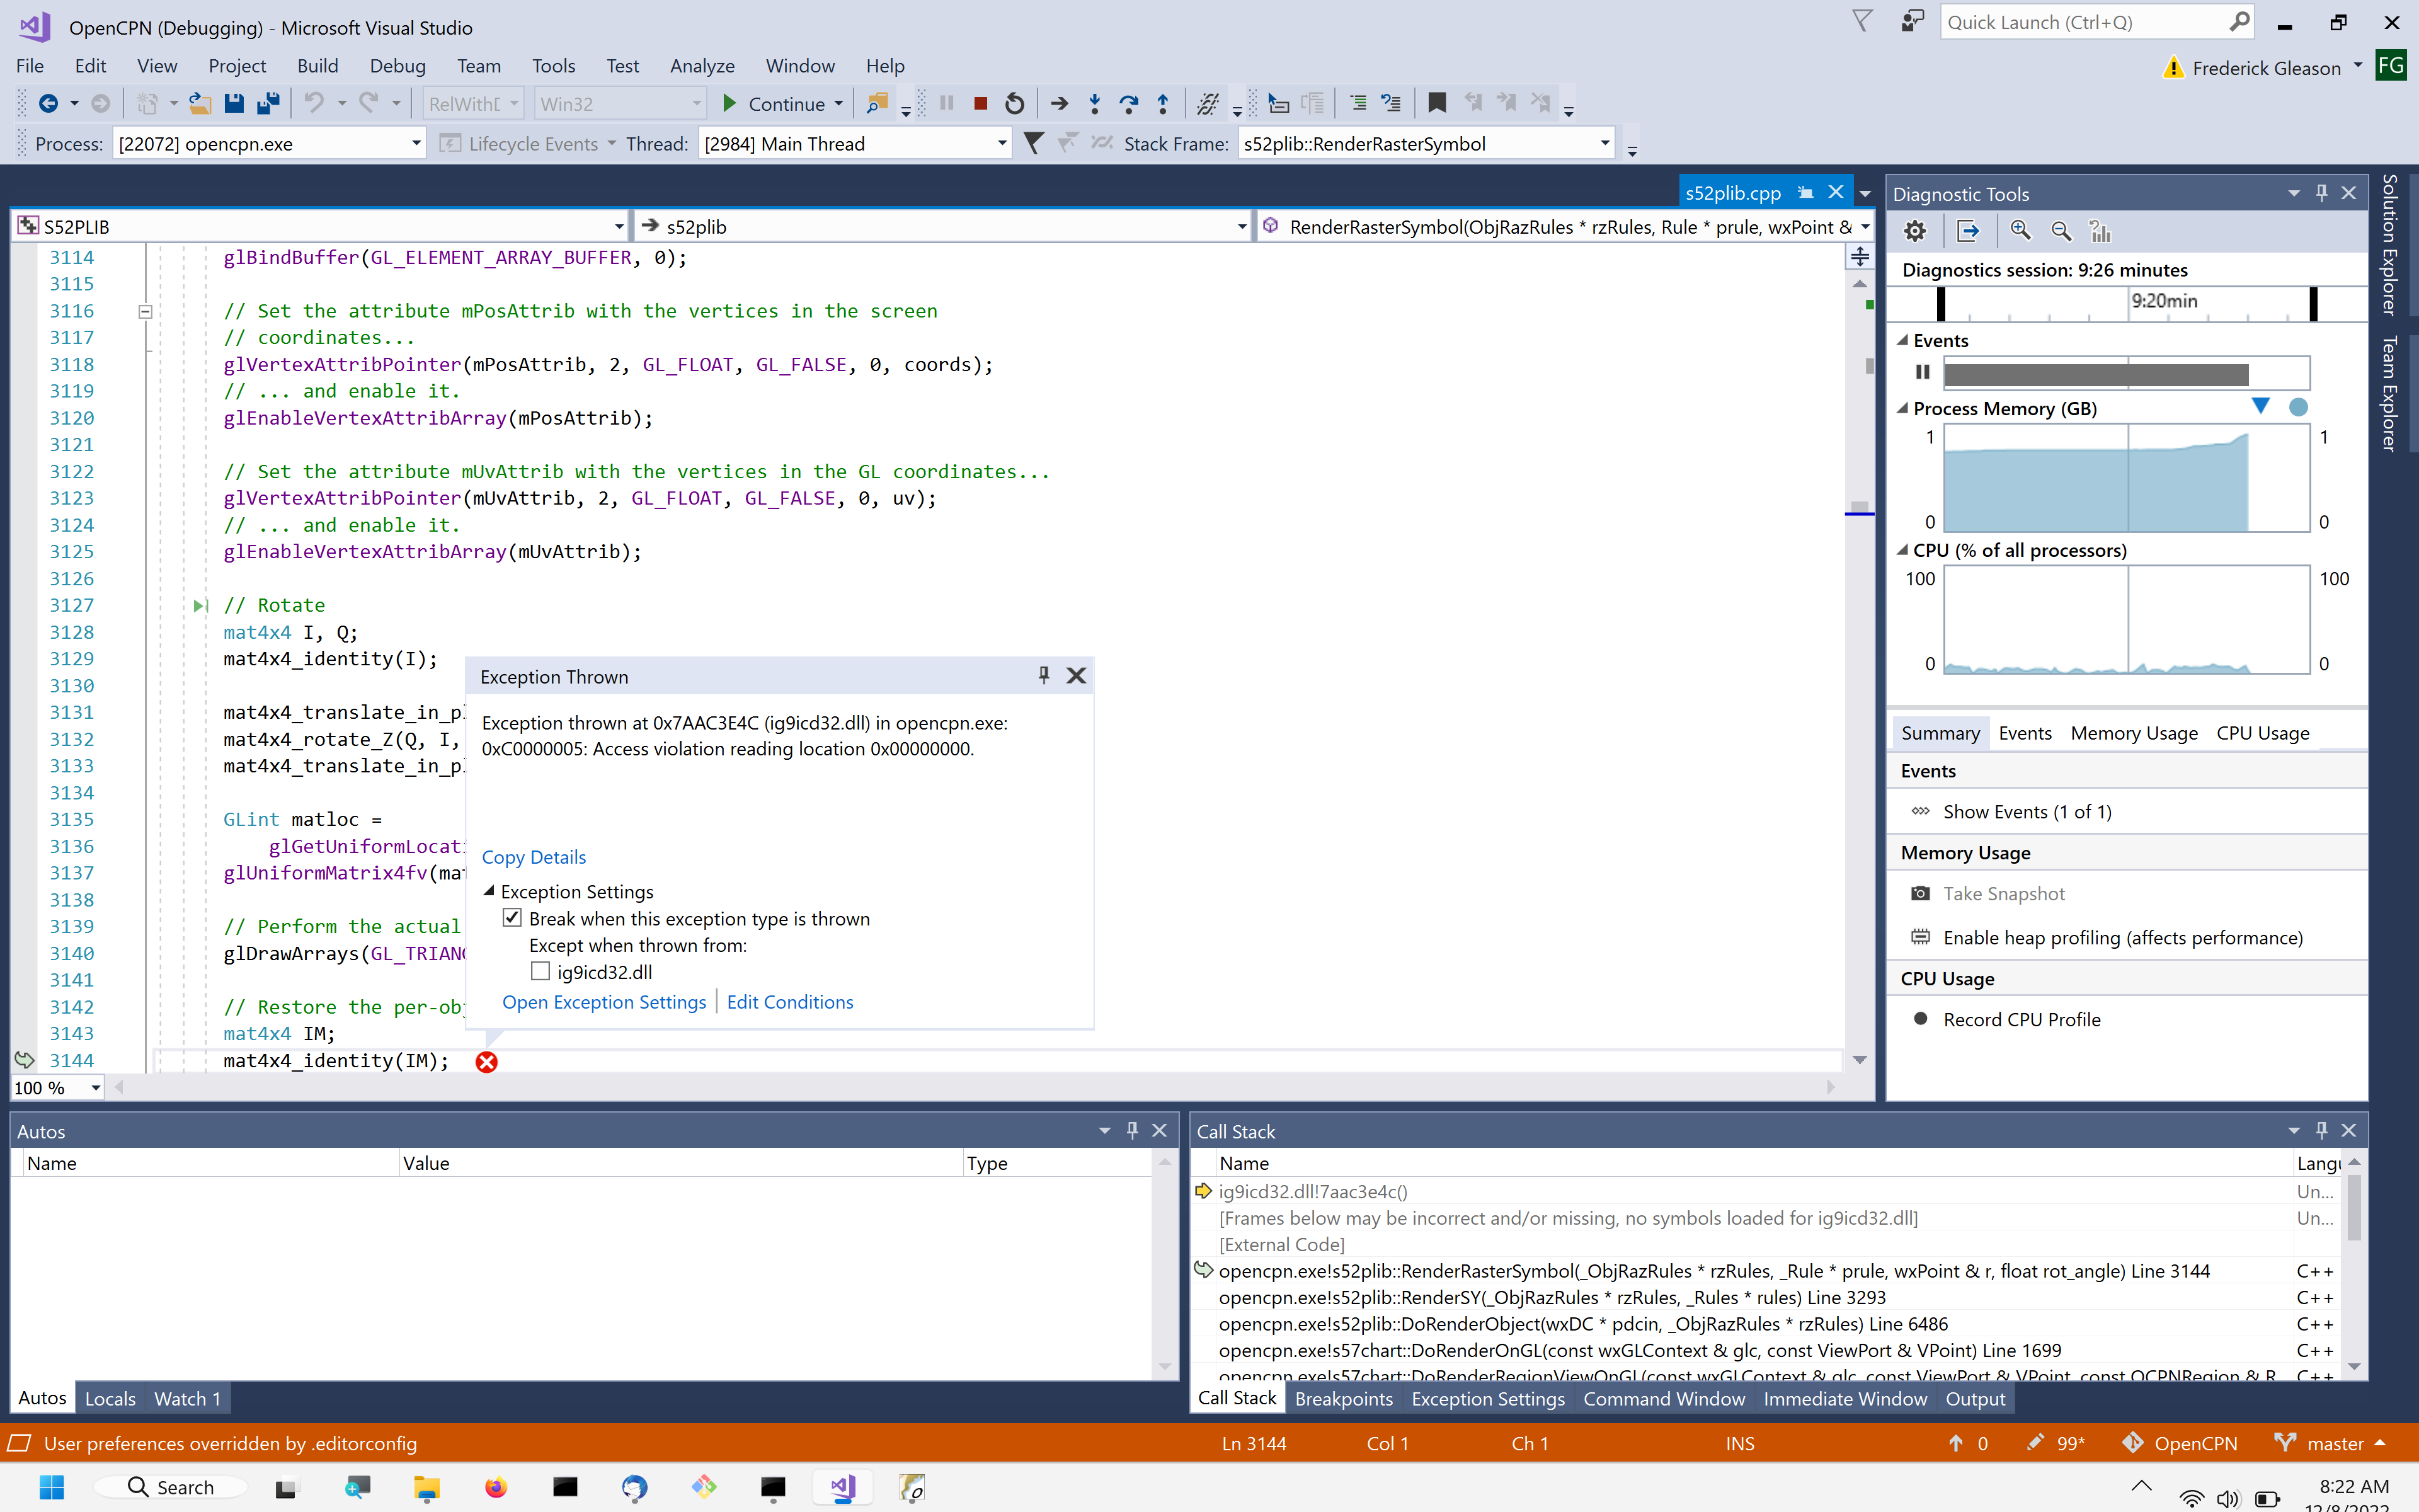The height and width of the screenshot is (1512, 2419).
Task: Click the Edit Conditions link
Action: coord(790,1002)
